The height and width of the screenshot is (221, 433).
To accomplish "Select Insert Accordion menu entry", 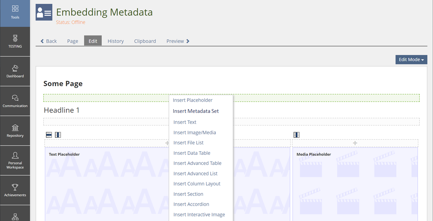I will 191,204.
